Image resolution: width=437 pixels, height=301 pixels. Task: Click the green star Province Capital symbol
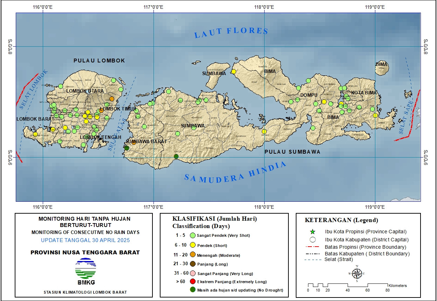[313, 232]
